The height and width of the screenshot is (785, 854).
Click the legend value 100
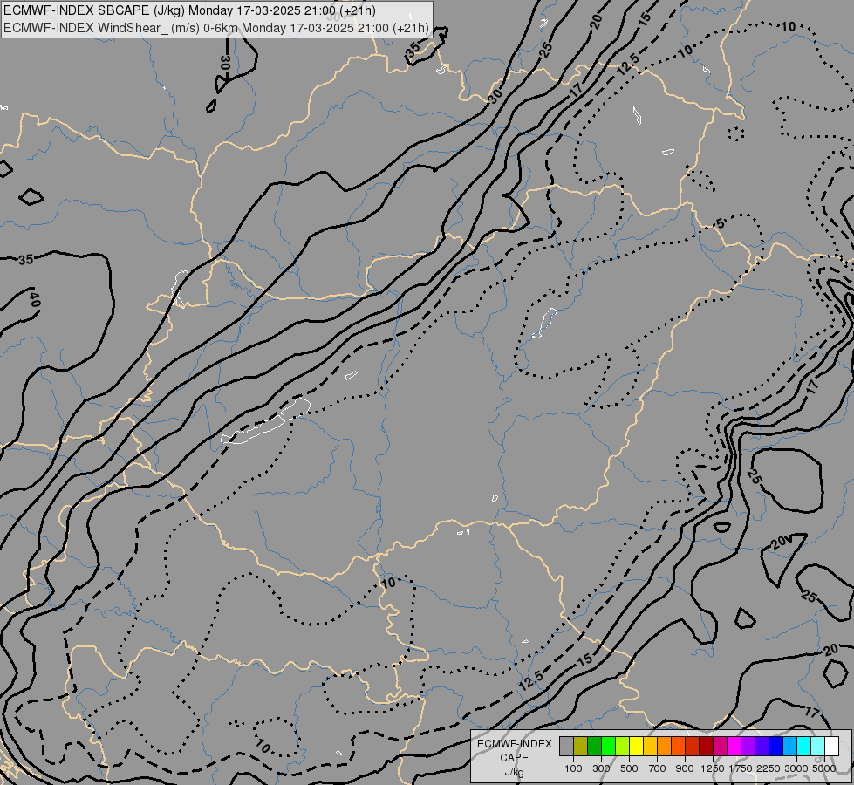(573, 768)
